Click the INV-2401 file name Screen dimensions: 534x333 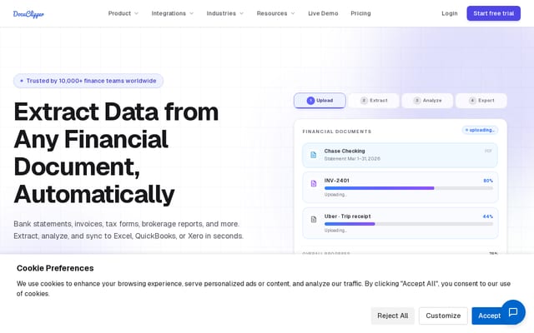point(337,181)
